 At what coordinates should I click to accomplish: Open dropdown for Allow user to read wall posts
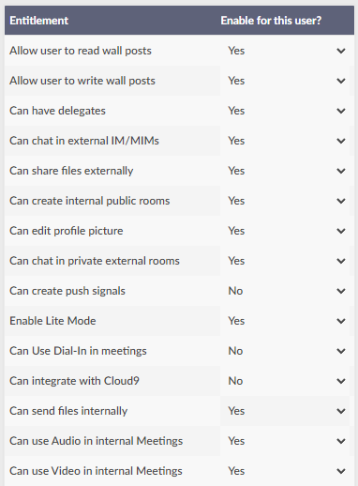point(285,51)
